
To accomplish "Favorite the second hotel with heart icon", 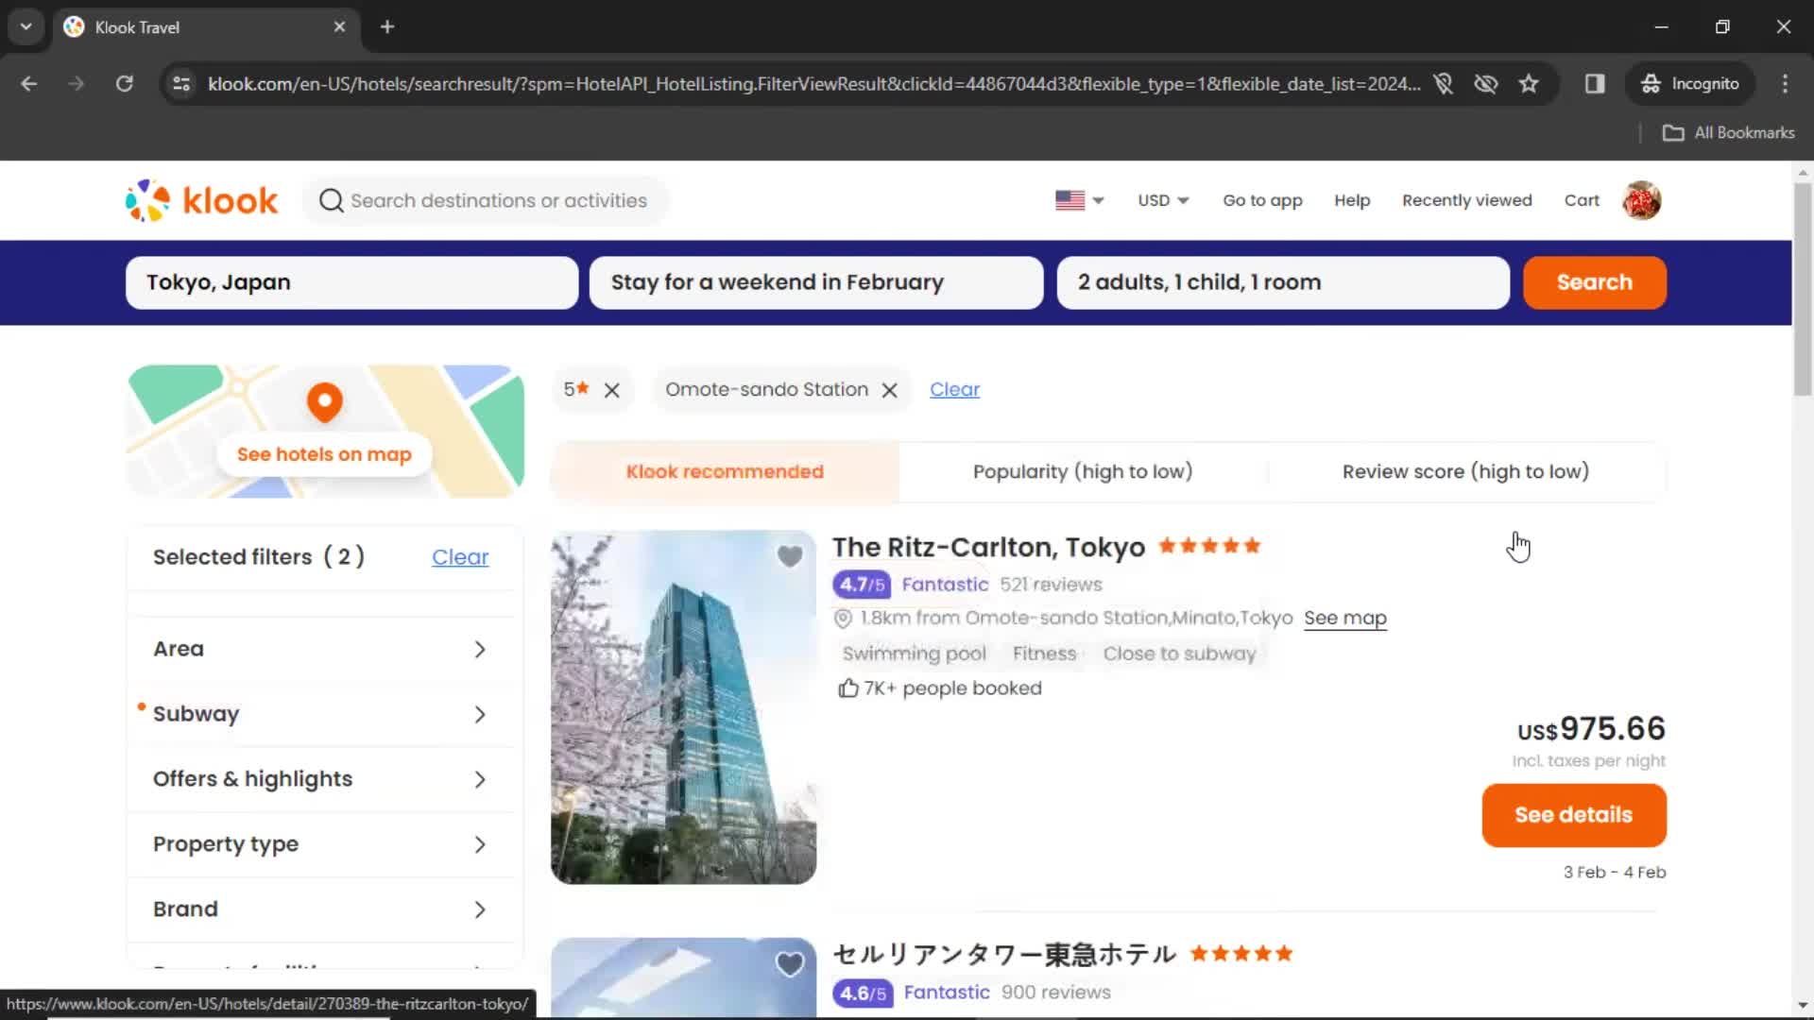I will pos(790,964).
